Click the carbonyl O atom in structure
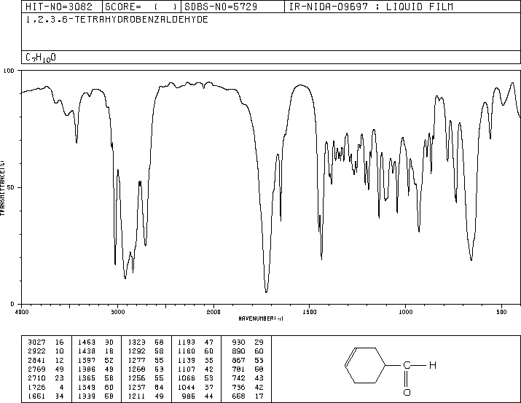The height and width of the screenshot is (403, 521). (x=407, y=392)
